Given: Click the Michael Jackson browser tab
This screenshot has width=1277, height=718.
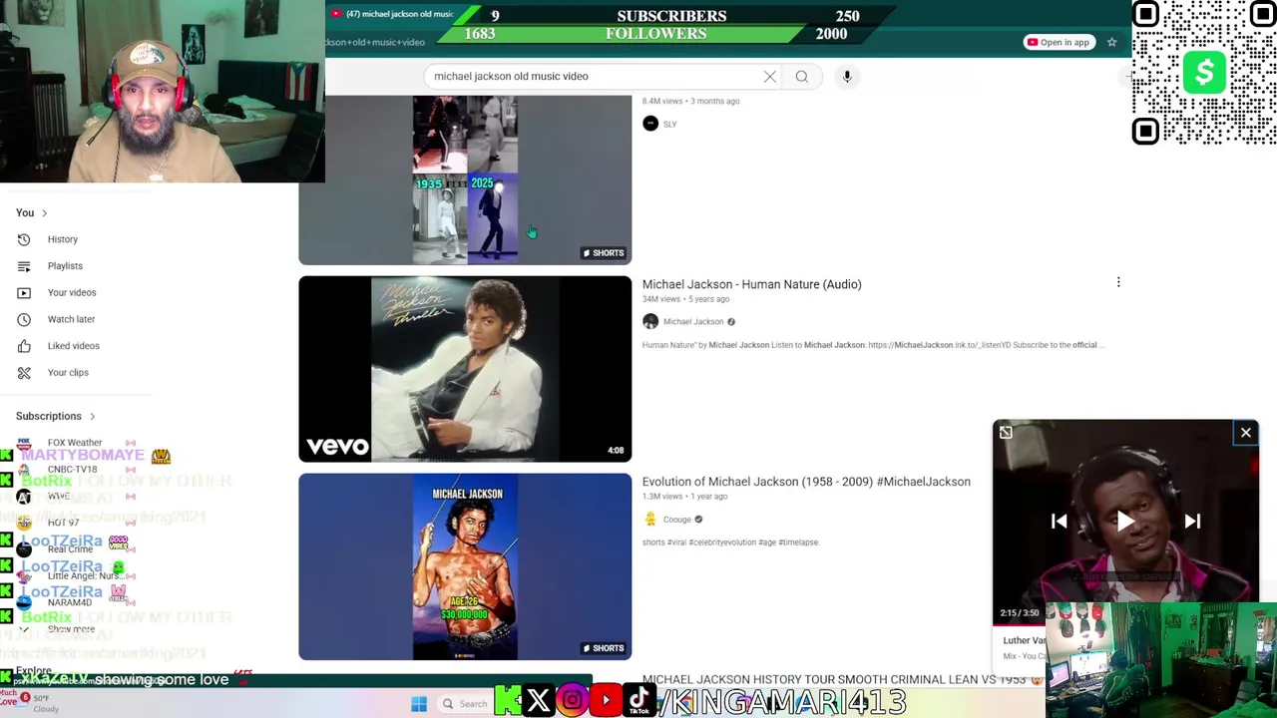Looking at the screenshot, I should (393, 14).
